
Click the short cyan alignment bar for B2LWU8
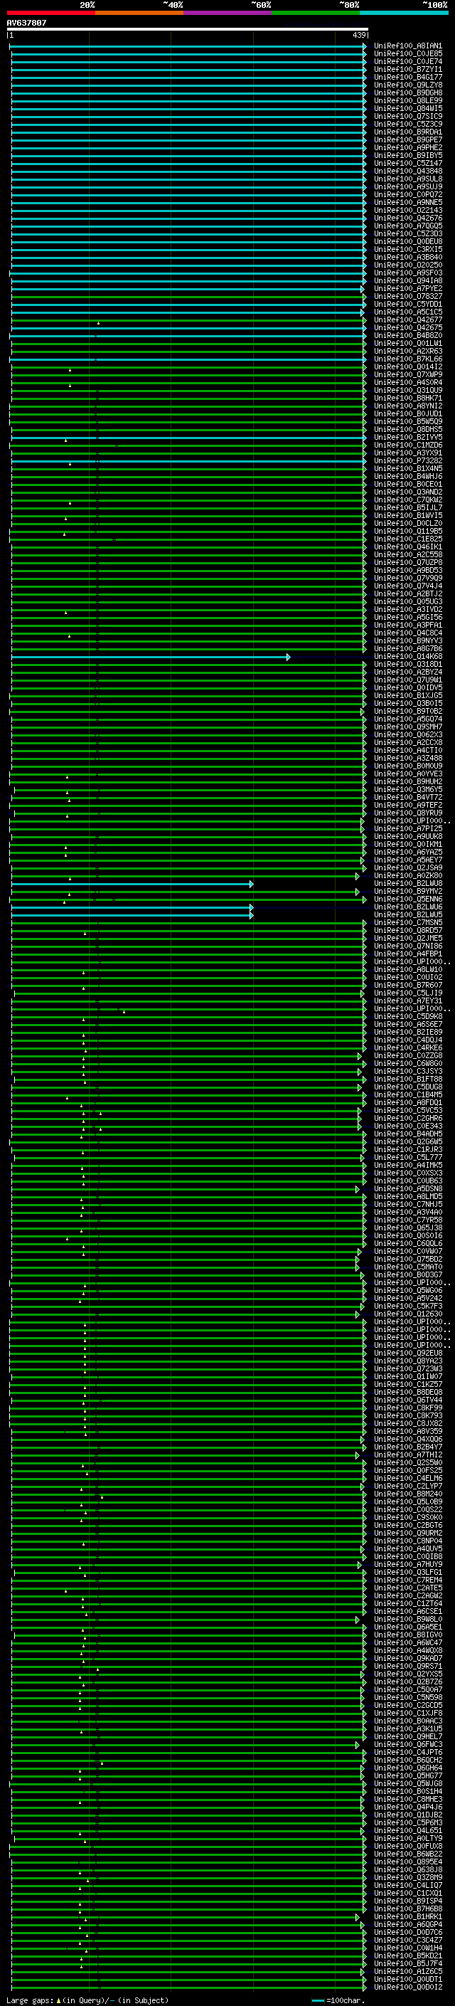click(x=132, y=884)
